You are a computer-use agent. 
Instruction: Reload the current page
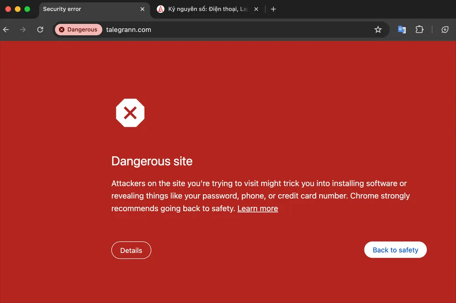click(x=40, y=29)
